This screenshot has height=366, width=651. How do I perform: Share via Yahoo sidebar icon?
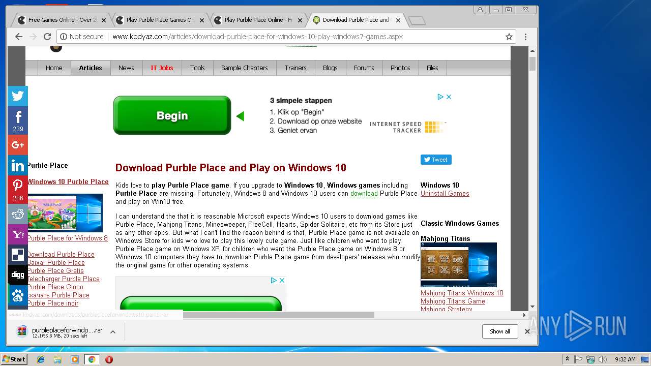click(18, 234)
